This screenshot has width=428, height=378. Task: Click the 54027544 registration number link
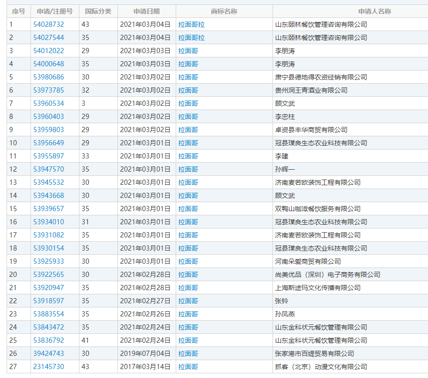(48, 38)
